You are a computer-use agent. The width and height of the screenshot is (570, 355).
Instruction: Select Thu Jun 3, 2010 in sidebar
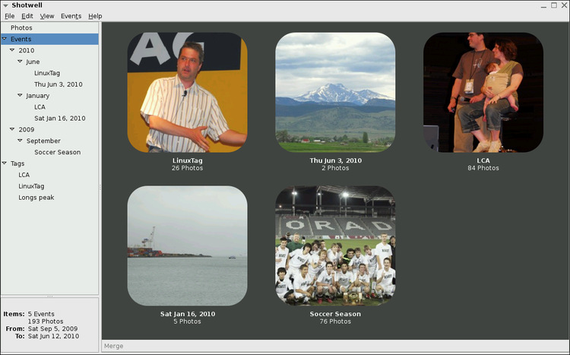coord(59,84)
